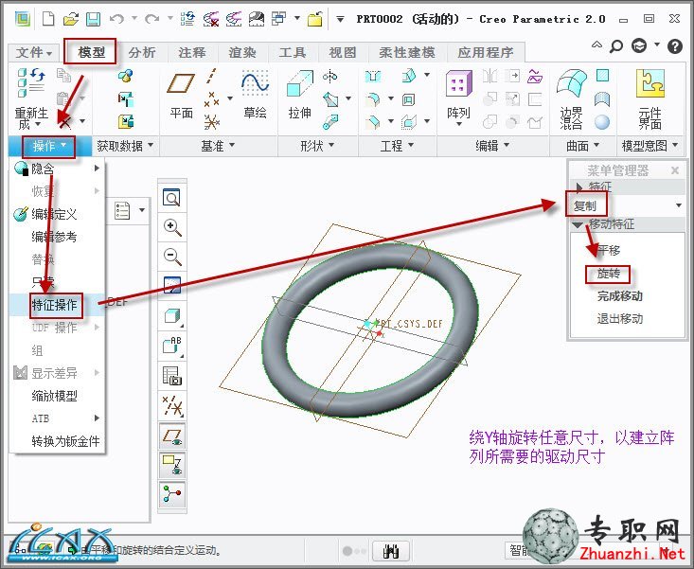Open the Applications (应用程序) tab

click(x=486, y=53)
